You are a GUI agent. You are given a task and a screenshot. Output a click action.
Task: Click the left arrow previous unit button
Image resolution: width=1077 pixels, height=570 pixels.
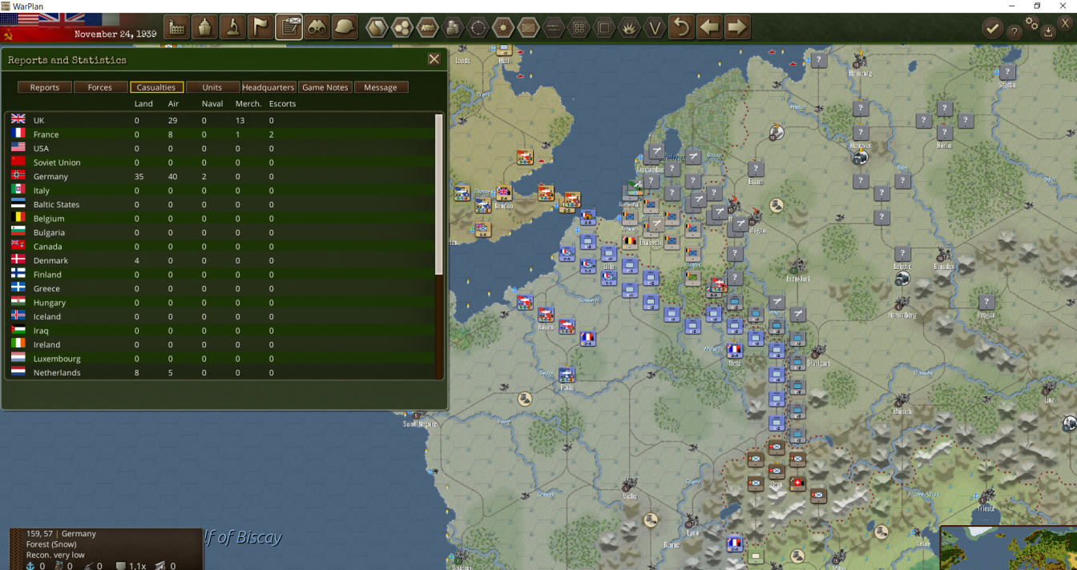[x=709, y=28]
